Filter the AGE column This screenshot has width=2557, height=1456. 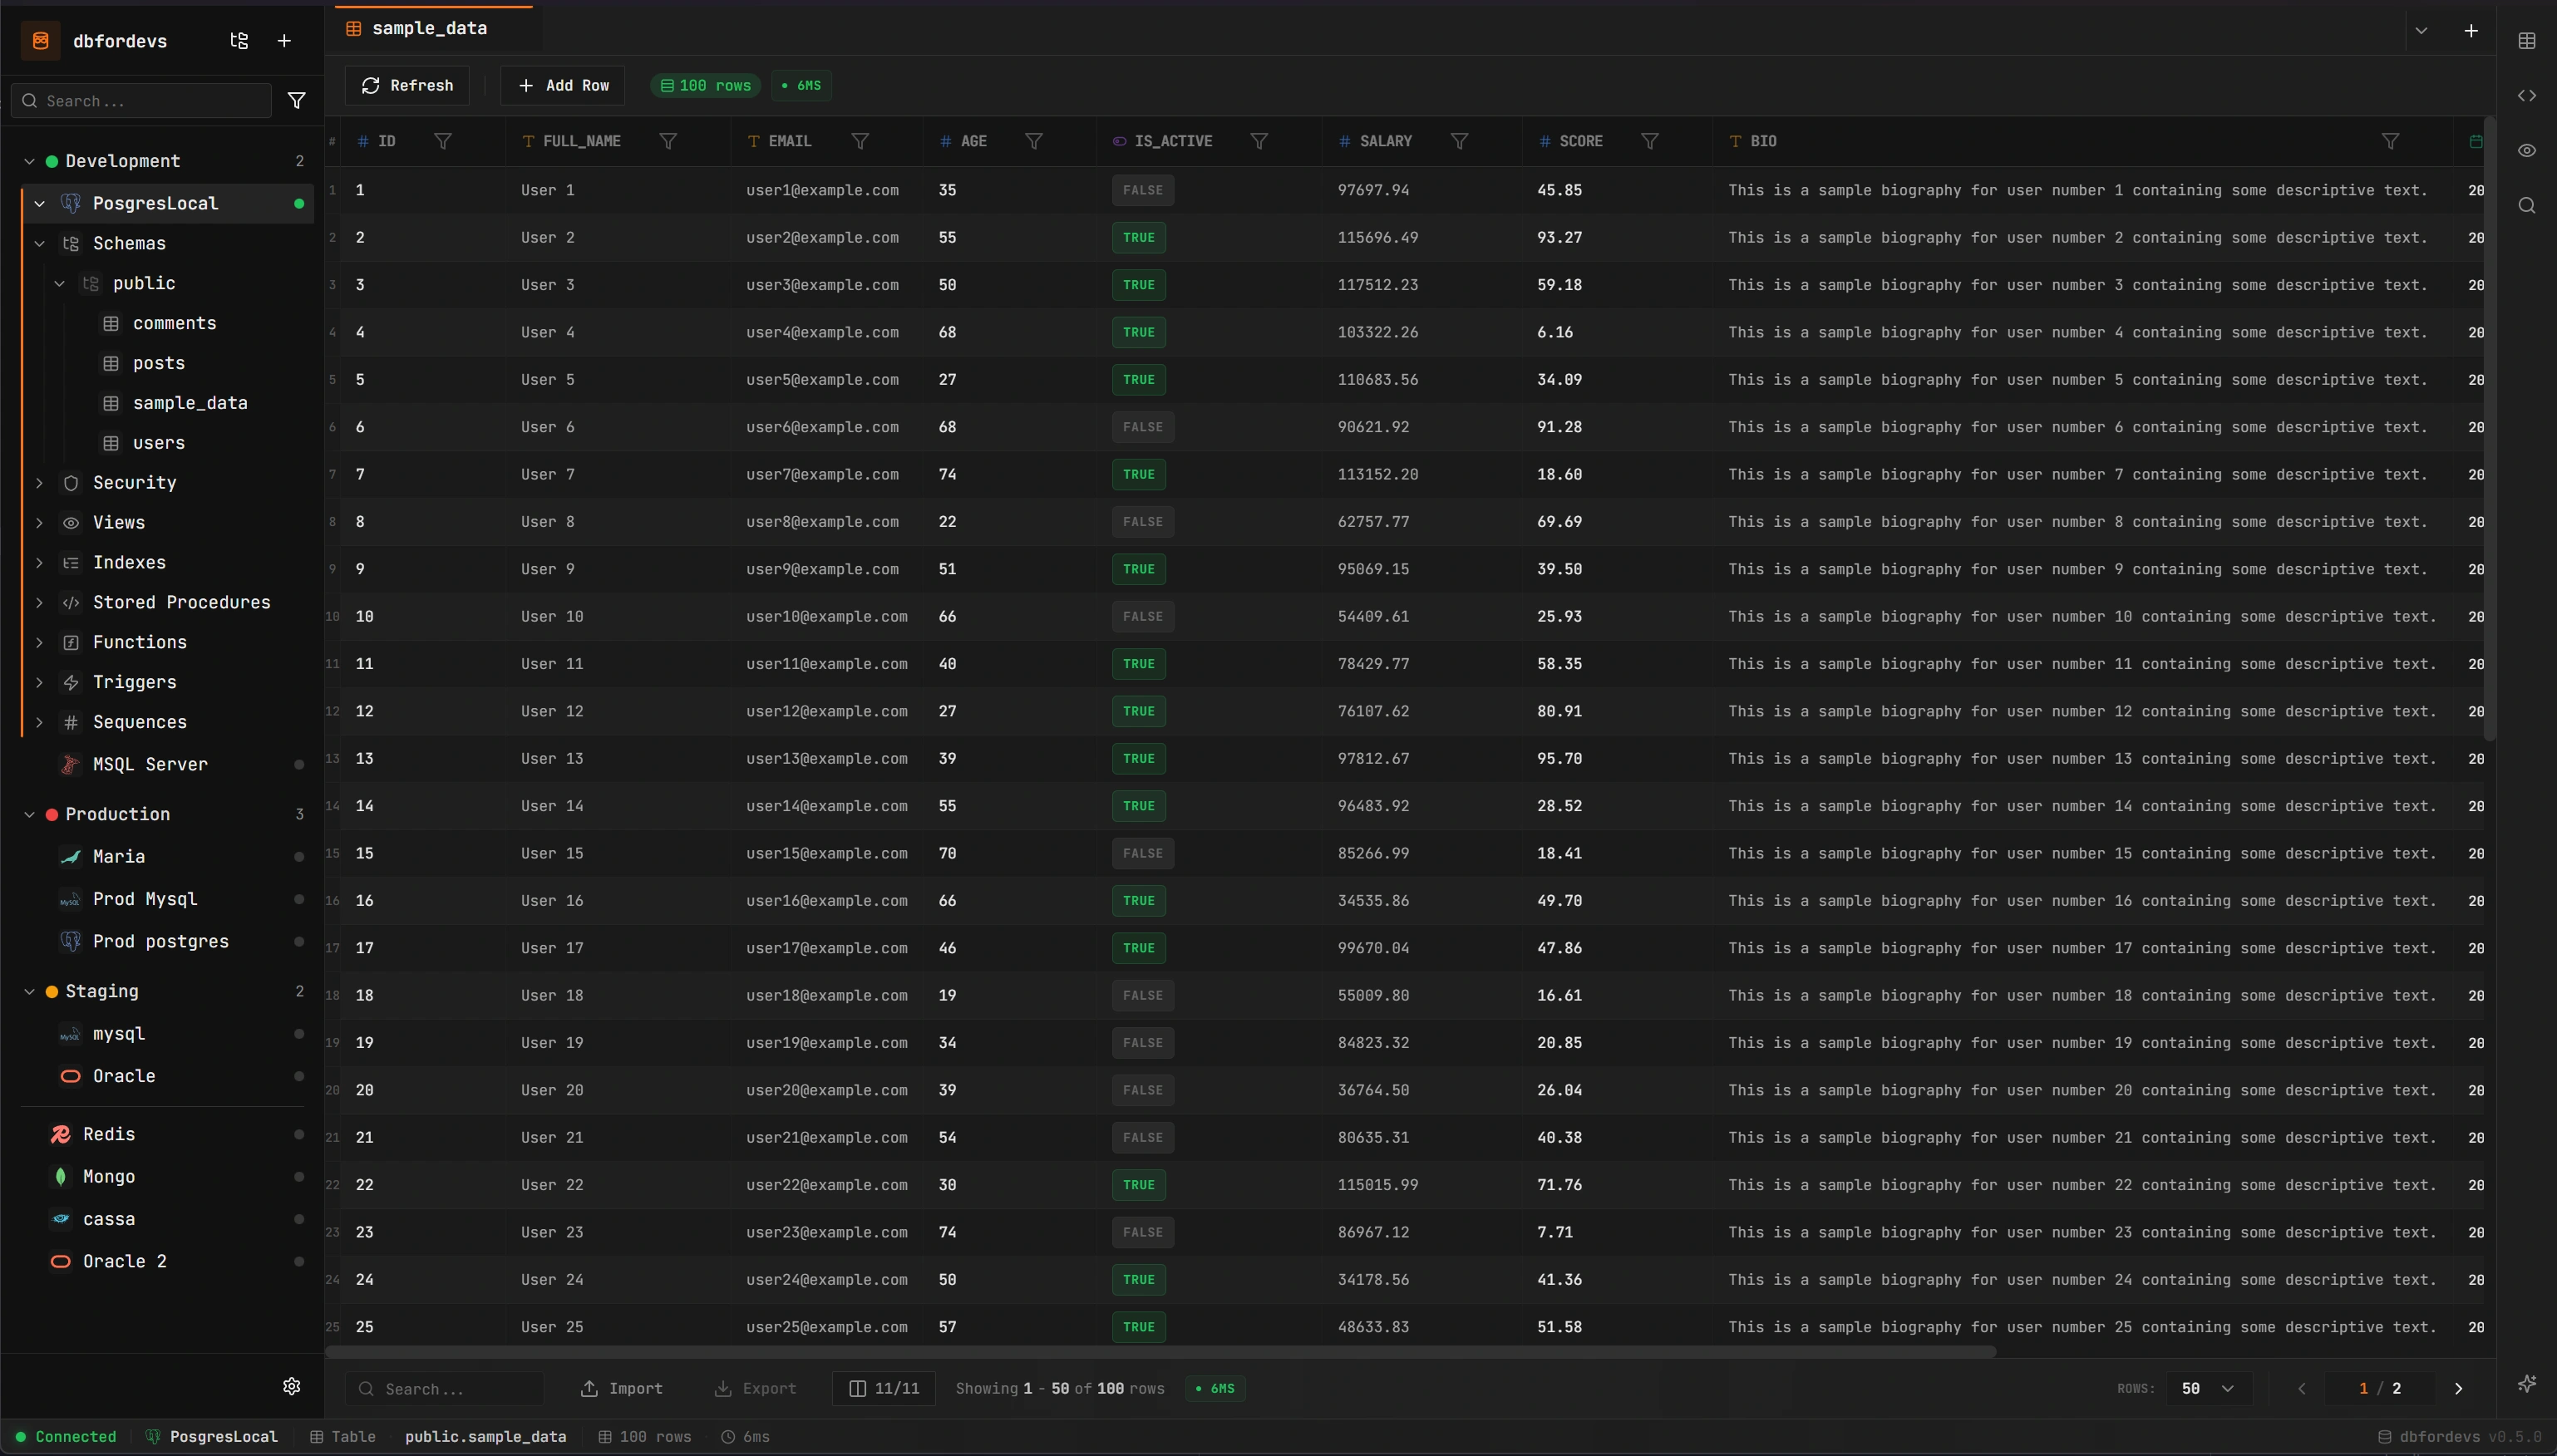1034,142
